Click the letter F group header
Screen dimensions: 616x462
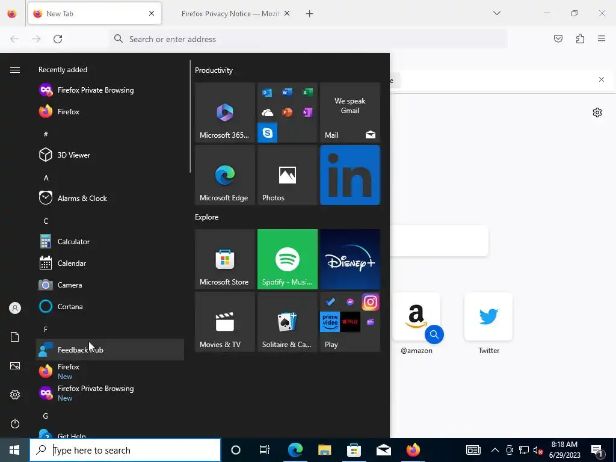click(x=46, y=329)
